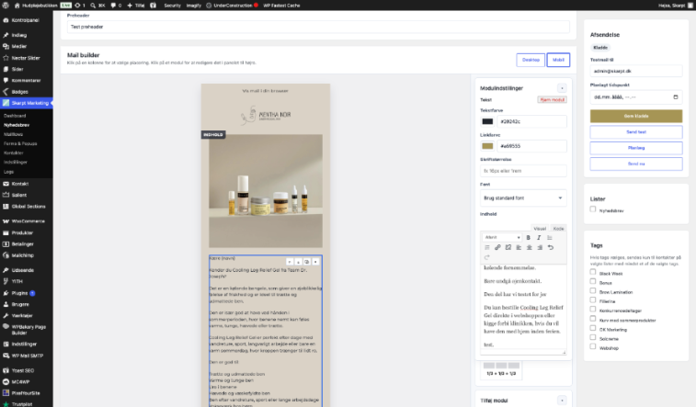
Task: Align editor text right
Action: (x=540, y=247)
